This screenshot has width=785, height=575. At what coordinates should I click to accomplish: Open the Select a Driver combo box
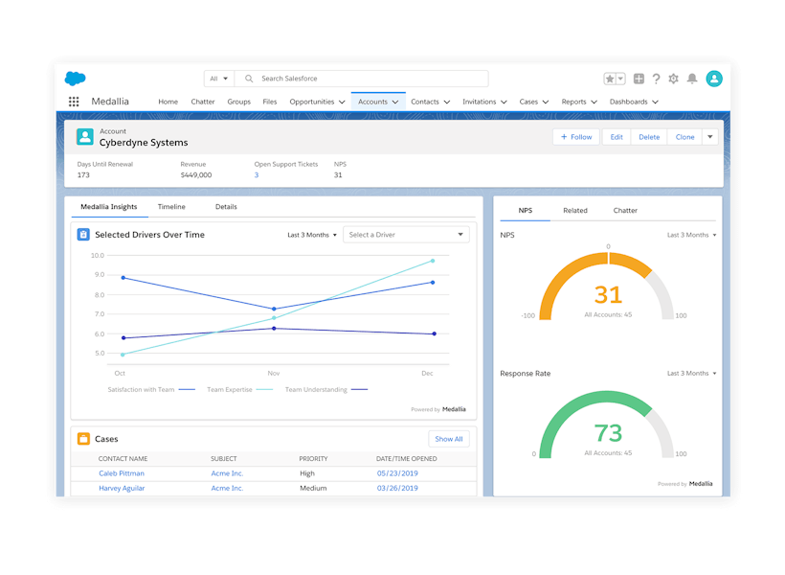(406, 235)
